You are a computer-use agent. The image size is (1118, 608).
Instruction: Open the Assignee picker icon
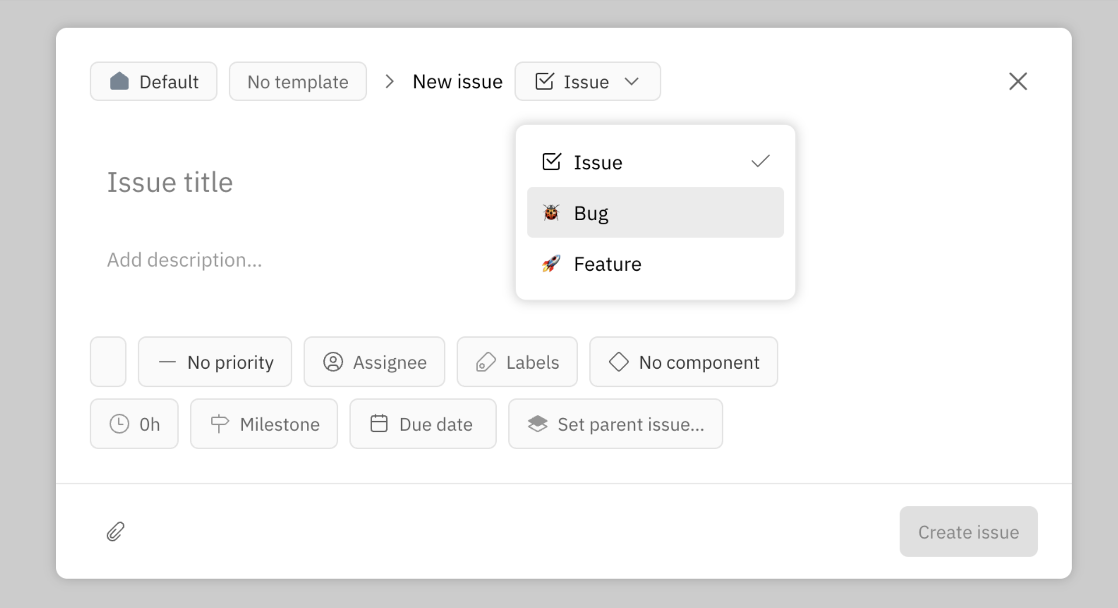(333, 361)
